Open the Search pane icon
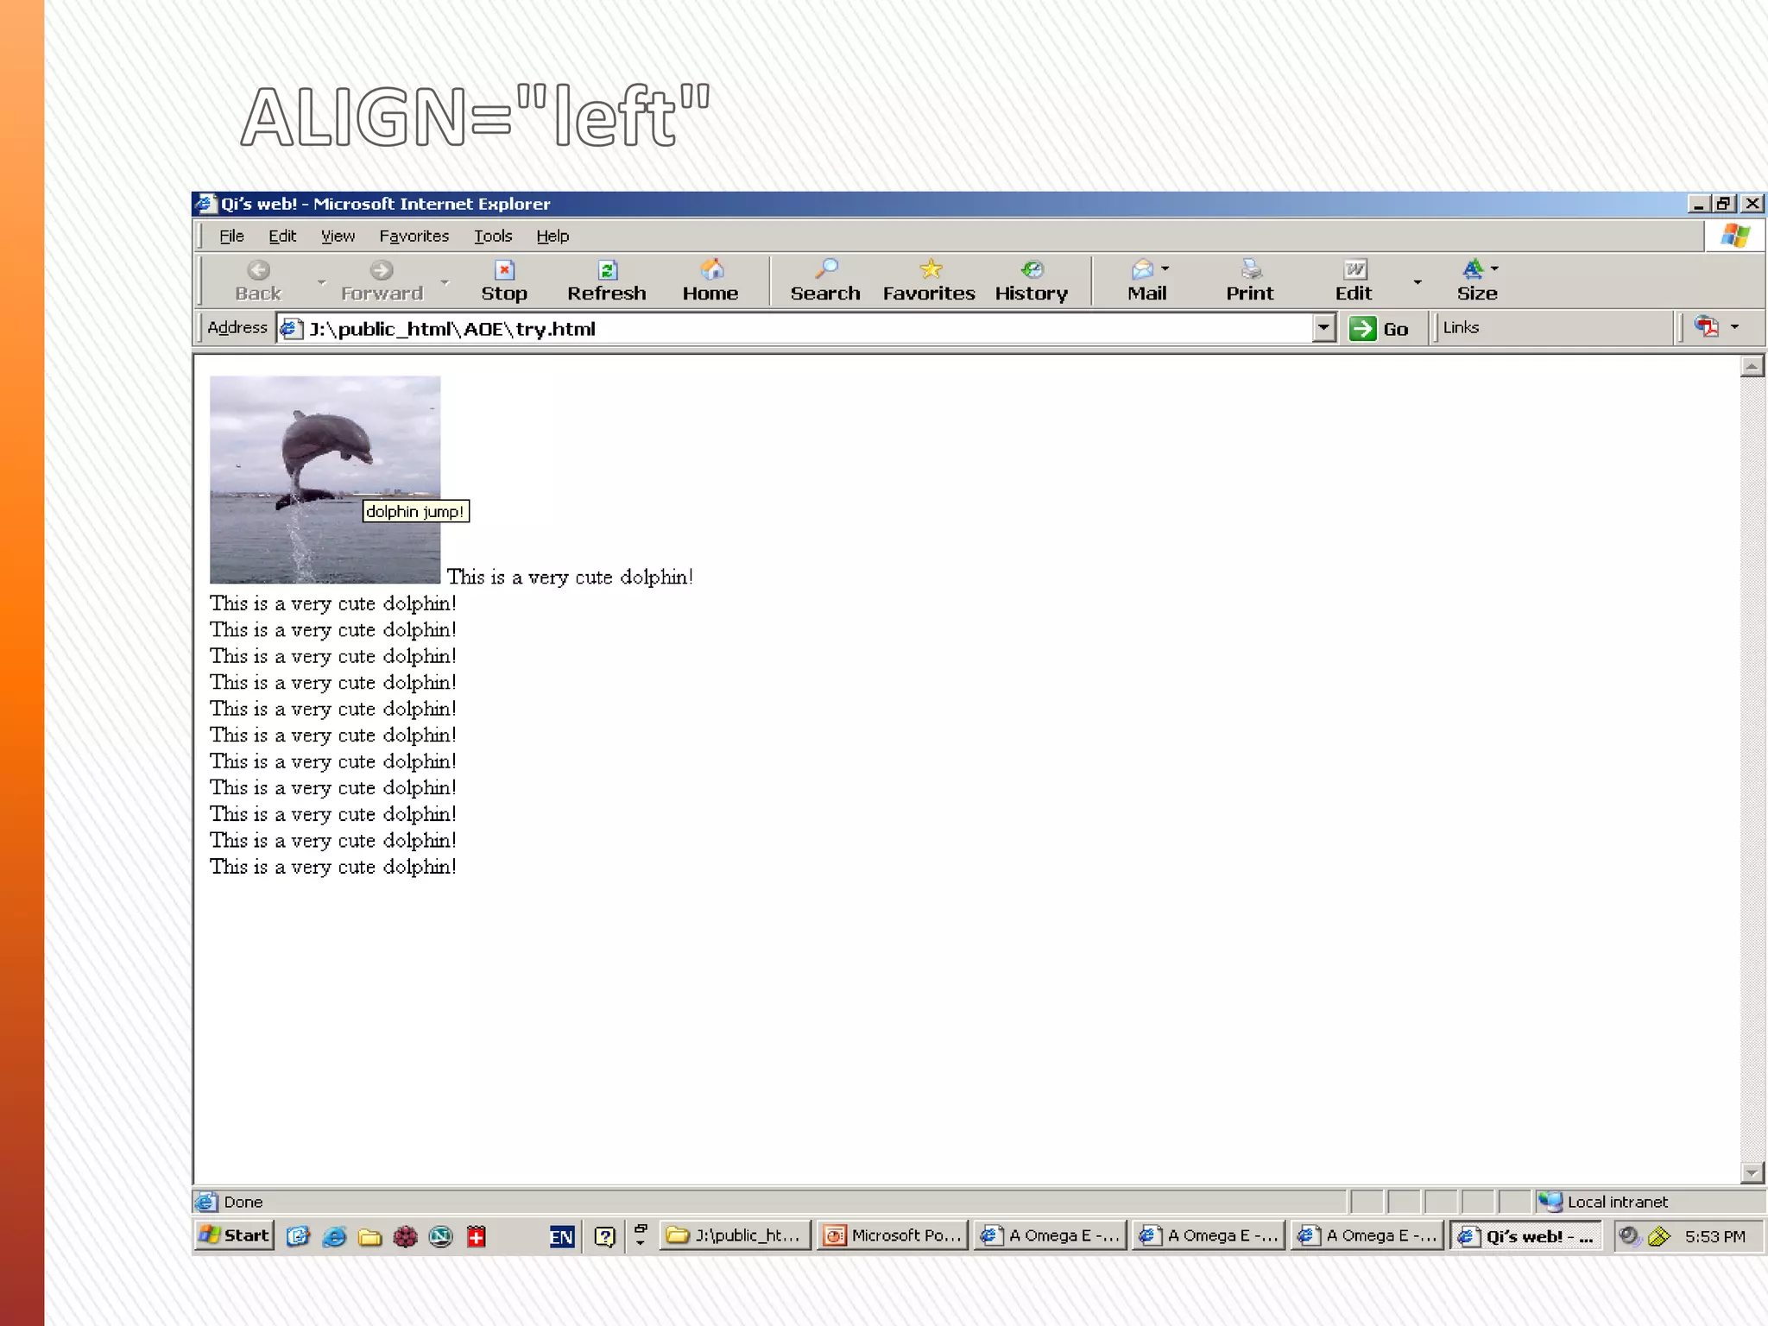 point(826,270)
